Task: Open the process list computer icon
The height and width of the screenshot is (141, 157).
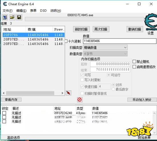Action: point(5,17)
